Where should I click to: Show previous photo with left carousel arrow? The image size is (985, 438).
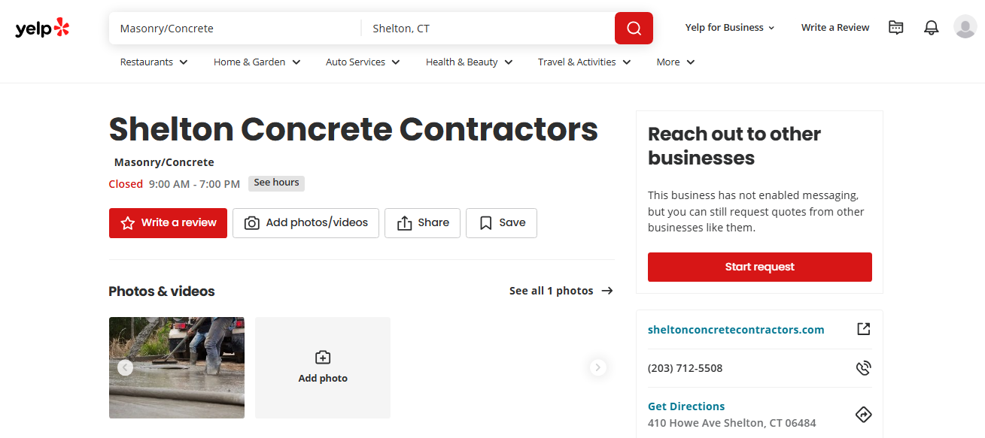[x=125, y=367]
